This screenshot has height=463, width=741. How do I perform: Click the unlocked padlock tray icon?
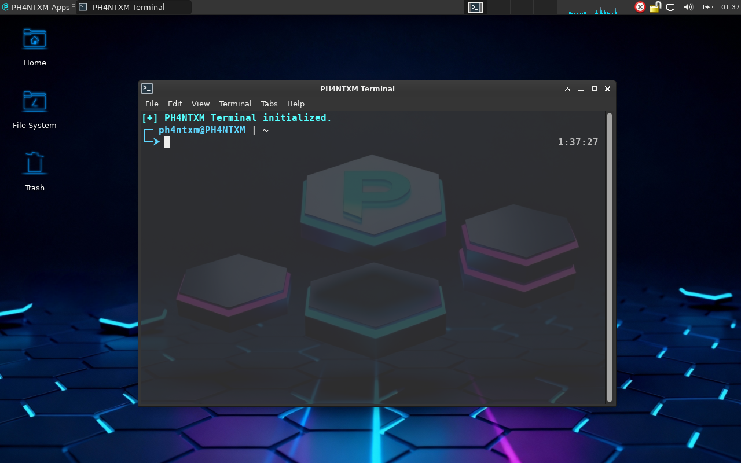pos(655,7)
